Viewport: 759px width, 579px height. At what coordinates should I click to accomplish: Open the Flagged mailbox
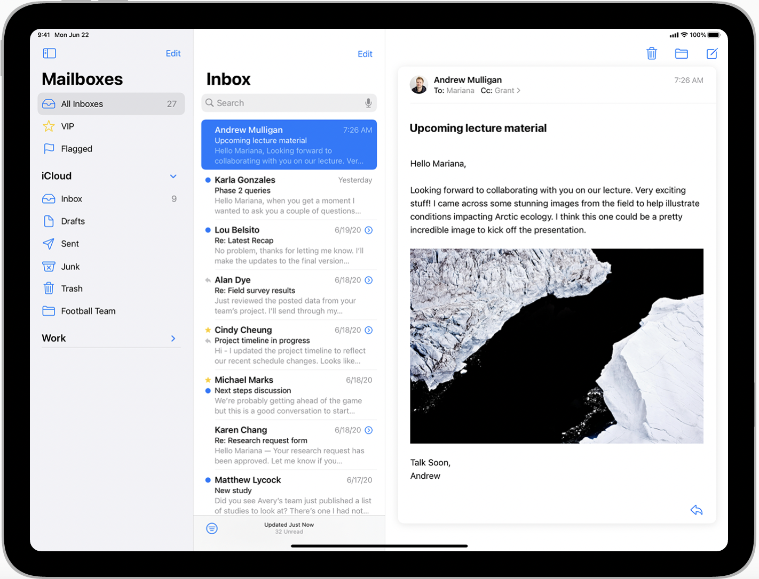point(111,149)
